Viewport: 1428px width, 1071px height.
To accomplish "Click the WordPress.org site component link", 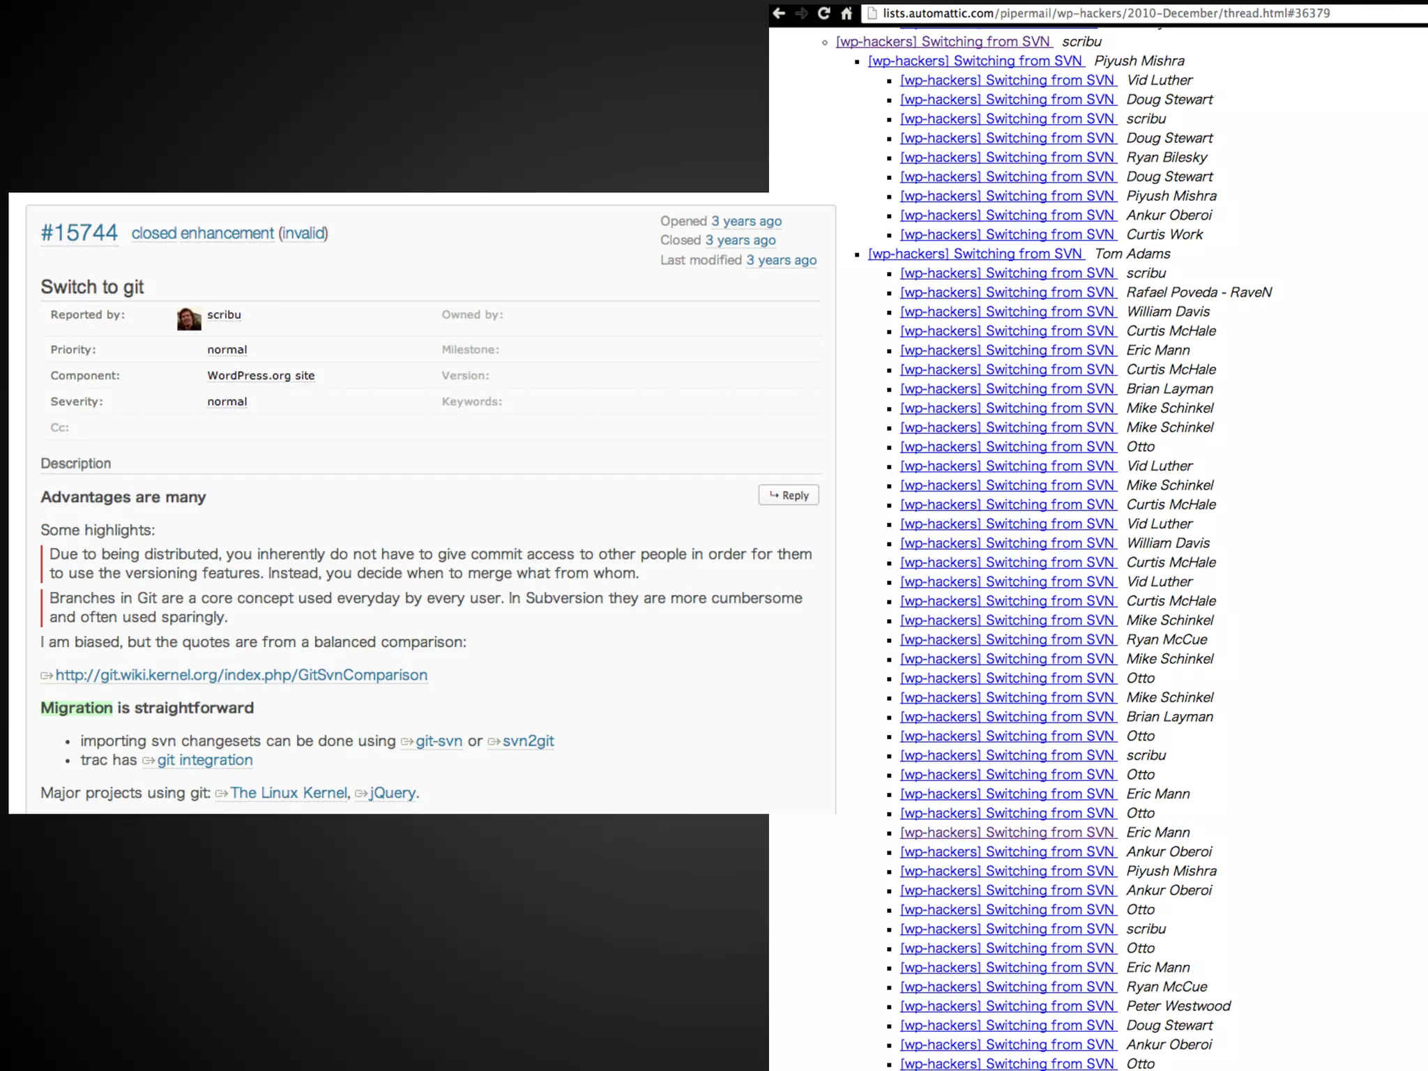I will click(261, 376).
